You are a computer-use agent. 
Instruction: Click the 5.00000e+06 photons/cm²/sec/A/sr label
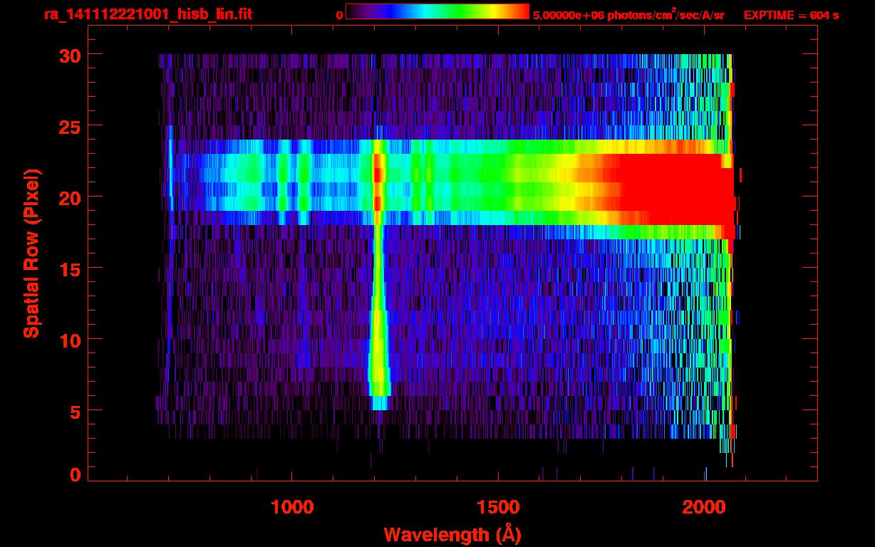[628, 14]
